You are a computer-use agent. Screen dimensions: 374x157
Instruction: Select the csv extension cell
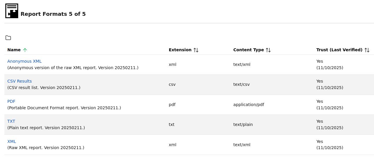tap(172, 84)
